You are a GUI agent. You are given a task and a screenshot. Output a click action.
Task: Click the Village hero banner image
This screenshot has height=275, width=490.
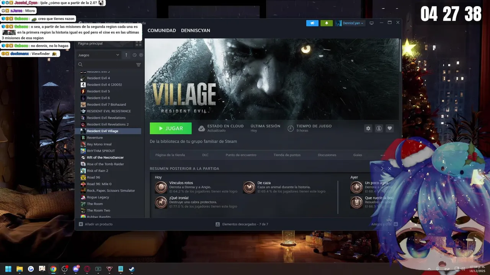coord(272,79)
